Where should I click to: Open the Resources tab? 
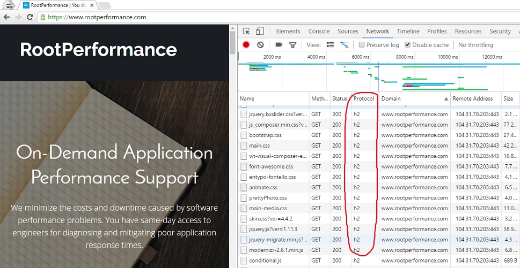[468, 32]
